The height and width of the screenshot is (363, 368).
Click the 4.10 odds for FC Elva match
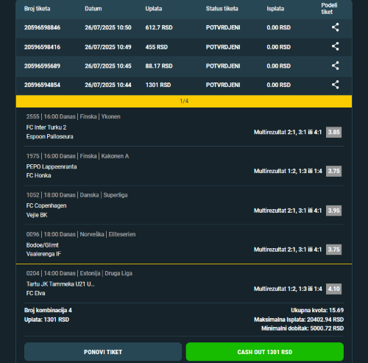click(333, 289)
